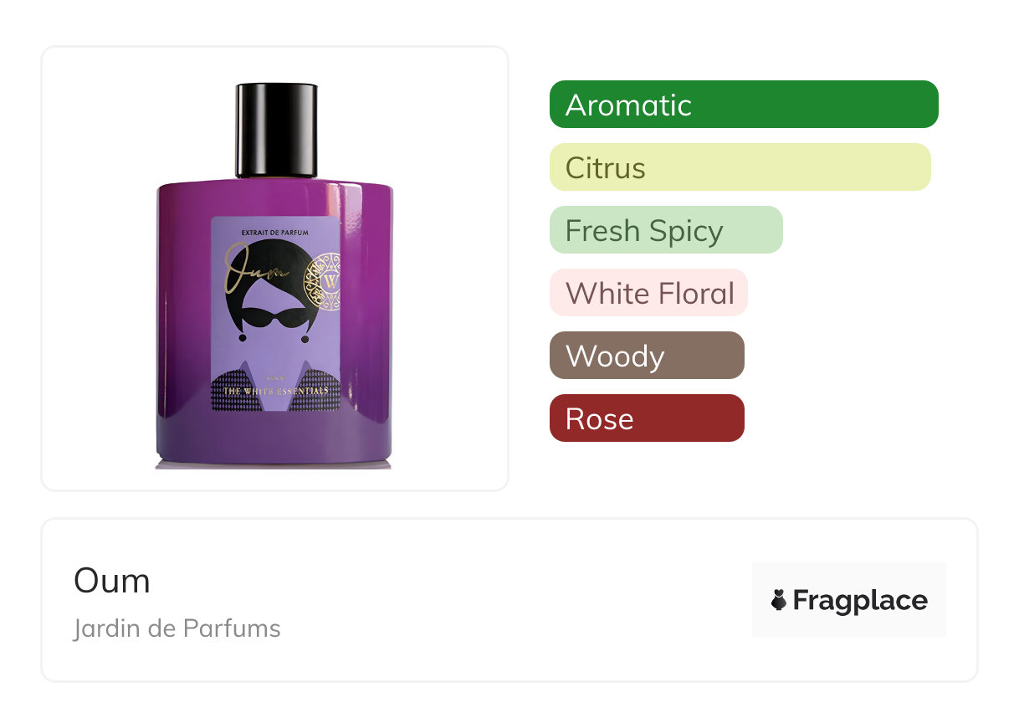Click The White Essentials text on the label
The width and height of the screenshot is (1019, 723).
click(x=275, y=391)
